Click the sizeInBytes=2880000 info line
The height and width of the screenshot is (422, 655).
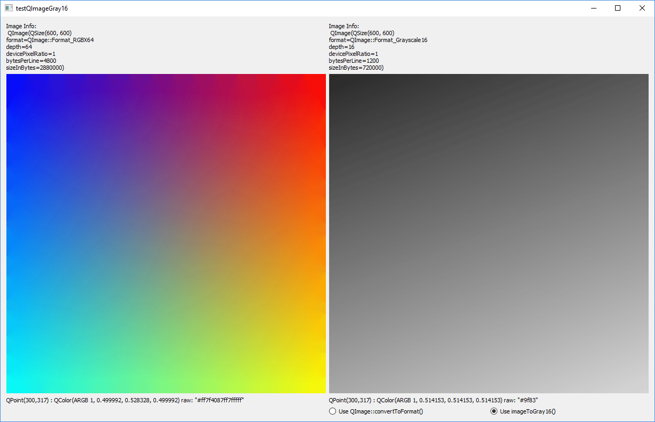tap(35, 68)
